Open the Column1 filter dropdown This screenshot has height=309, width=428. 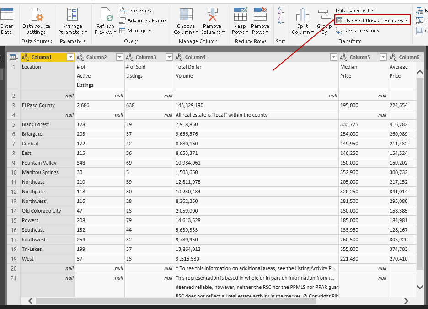(x=70, y=57)
